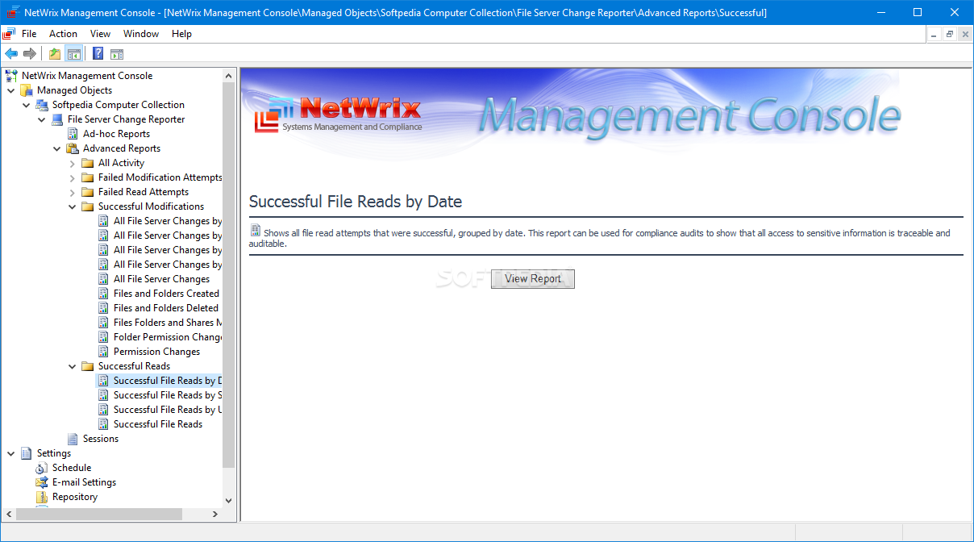Click the Successful Reads folder icon

[88, 366]
